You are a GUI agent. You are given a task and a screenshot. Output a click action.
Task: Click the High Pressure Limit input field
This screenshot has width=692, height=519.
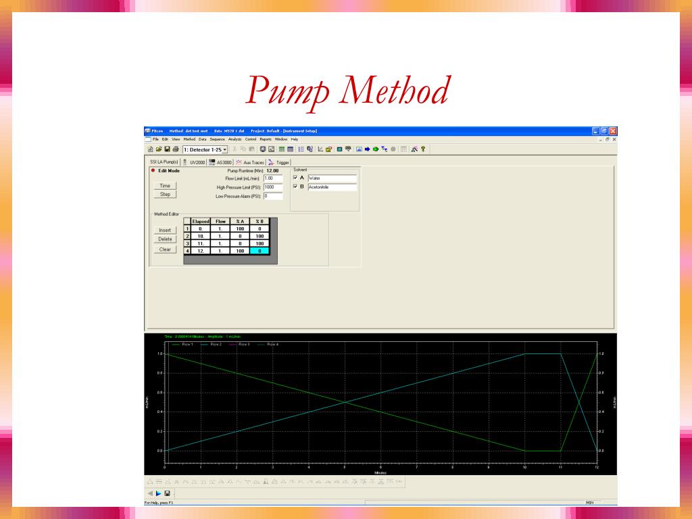[273, 187]
